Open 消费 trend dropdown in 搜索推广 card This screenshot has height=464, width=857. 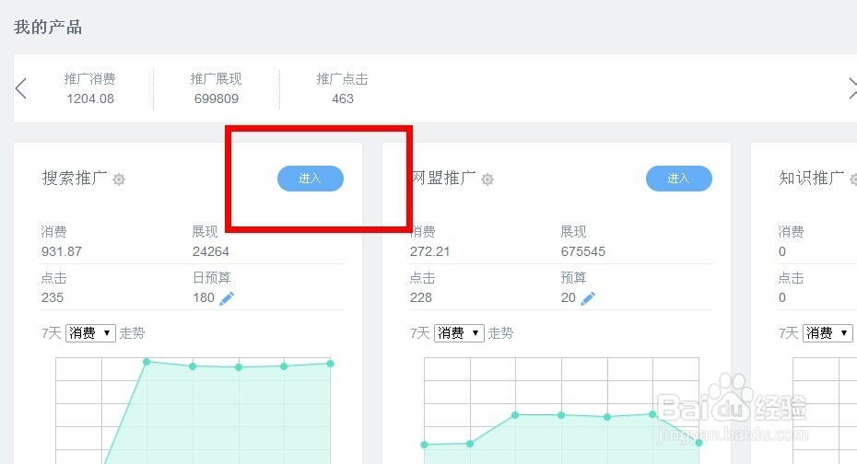point(90,333)
